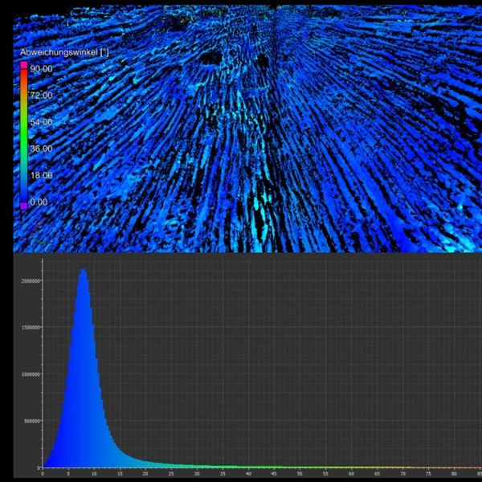The image size is (482, 482).
Task: Click the 36.00 legend value
Action: 41,149
